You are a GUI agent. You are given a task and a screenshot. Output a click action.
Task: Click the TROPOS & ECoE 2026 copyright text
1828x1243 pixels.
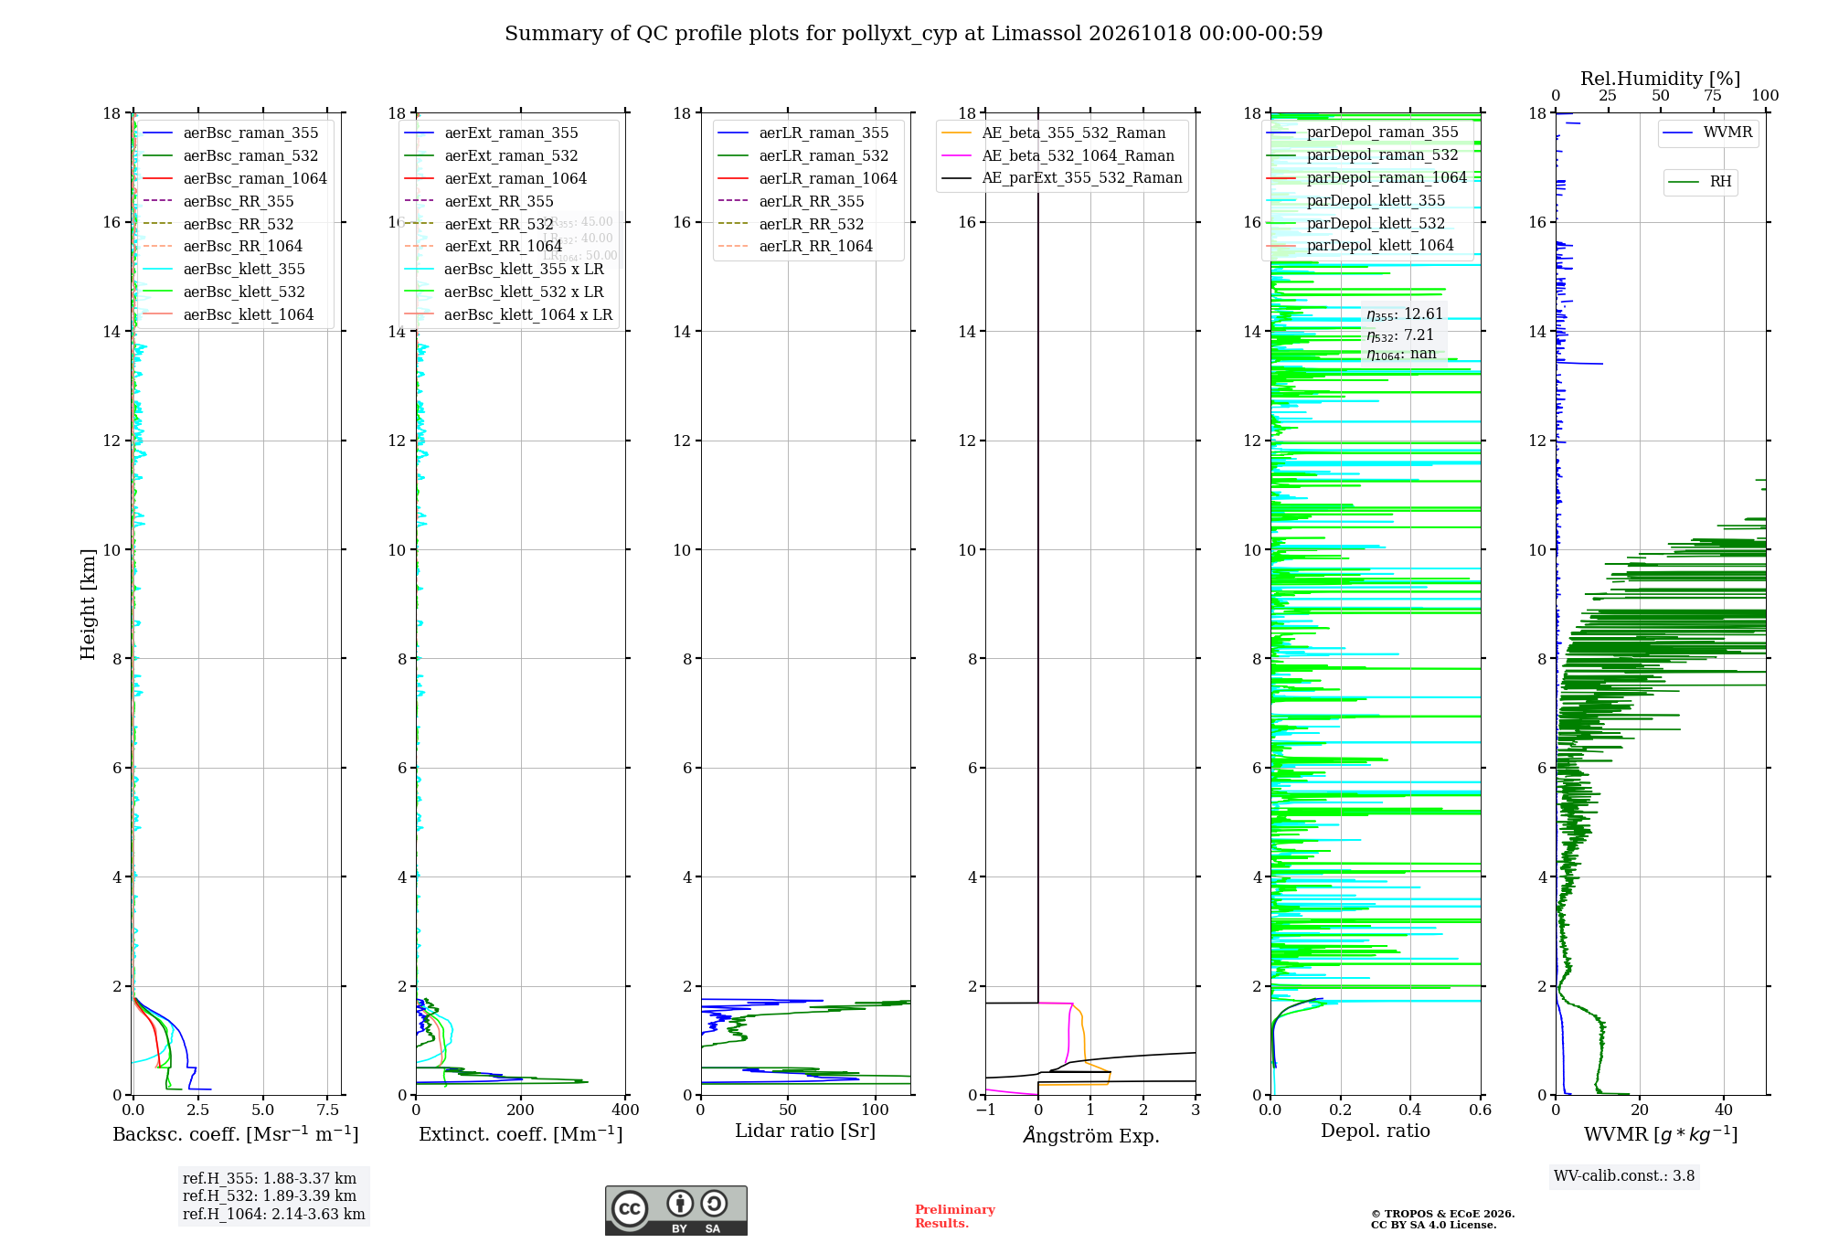pos(1442,1219)
